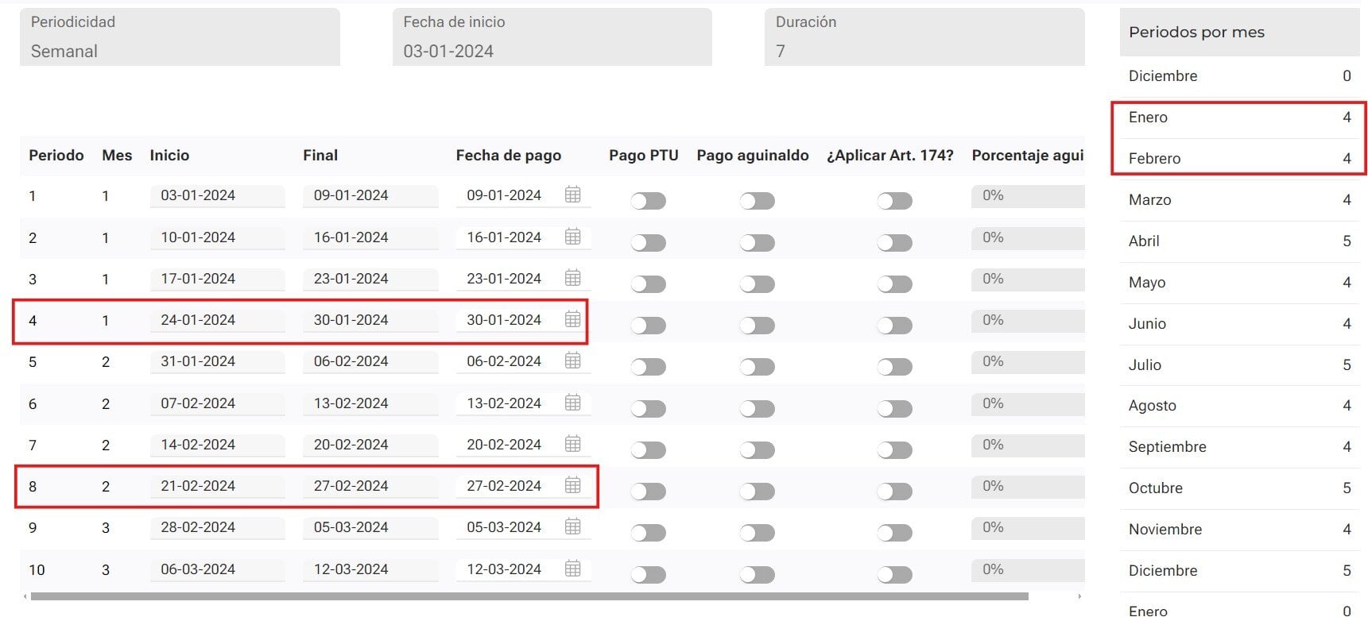Open calendar icon for payment date 23-01-2024

click(x=572, y=278)
